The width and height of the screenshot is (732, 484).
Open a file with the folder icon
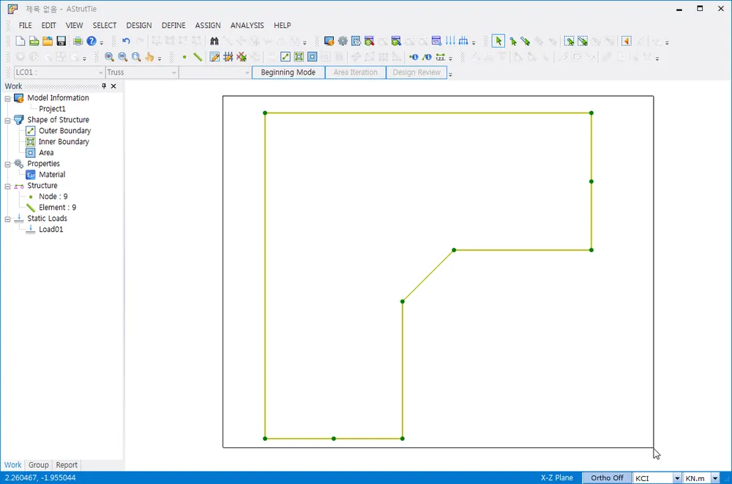coord(48,42)
